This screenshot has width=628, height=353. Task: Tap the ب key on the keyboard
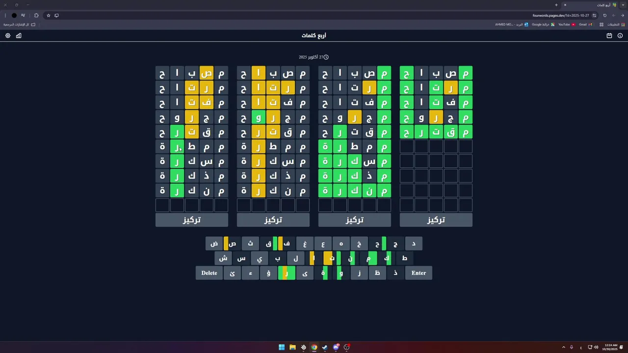(x=277, y=258)
